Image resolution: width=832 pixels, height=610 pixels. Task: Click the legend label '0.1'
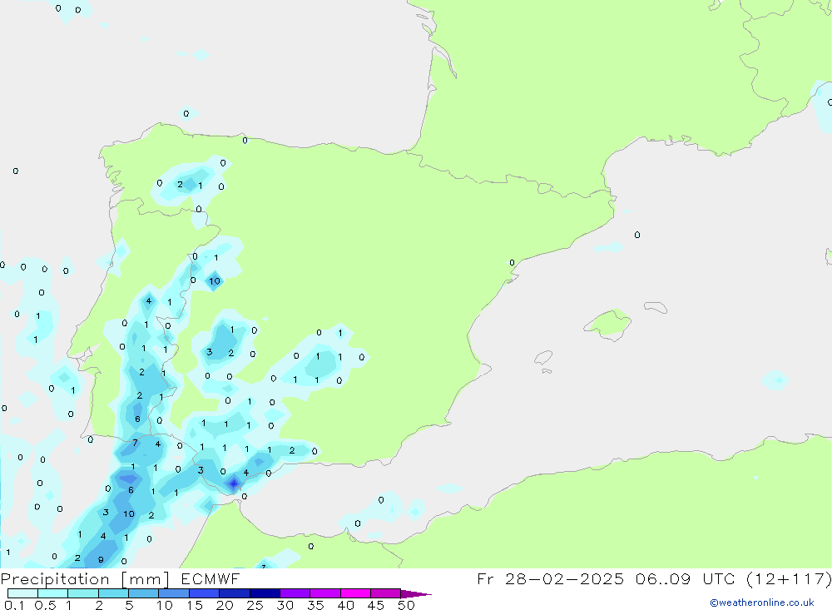click(14, 605)
